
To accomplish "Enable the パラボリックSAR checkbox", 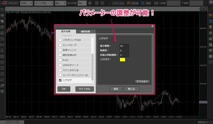I will point(60,40).
